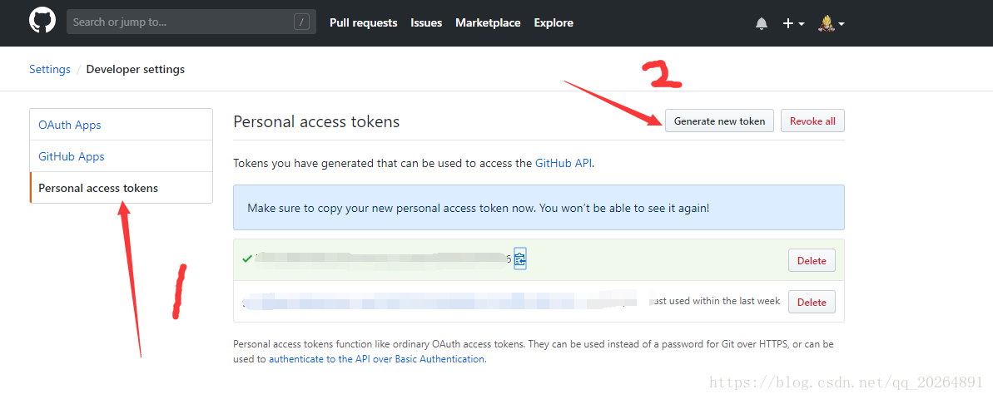Select OAuth Apps in the sidebar
The image size is (993, 399).
[121, 125]
